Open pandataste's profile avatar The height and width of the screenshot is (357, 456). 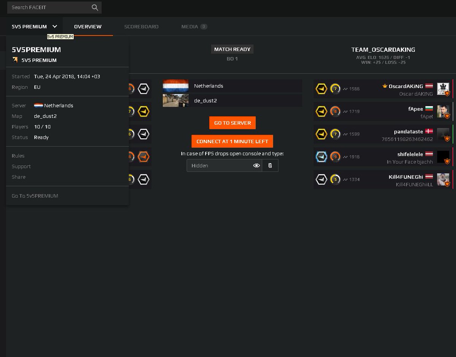pyautogui.click(x=443, y=134)
